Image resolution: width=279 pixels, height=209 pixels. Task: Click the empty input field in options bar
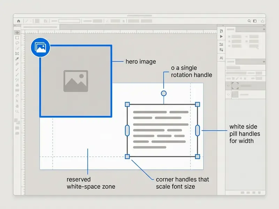[69, 21]
